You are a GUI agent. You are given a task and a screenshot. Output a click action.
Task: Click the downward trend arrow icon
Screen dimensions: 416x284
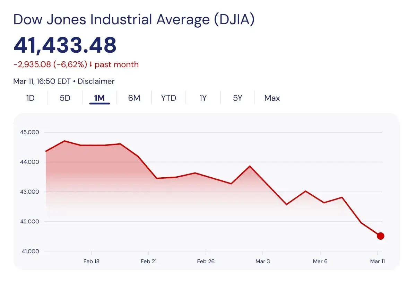coord(91,64)
